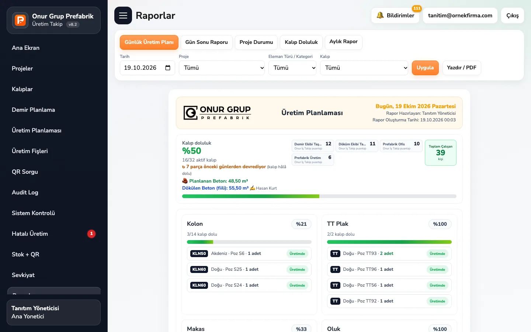Screen dimensions: 531x332
Task: Click the Prefabrik Ofis 10 card
Action: pos(401,146)
